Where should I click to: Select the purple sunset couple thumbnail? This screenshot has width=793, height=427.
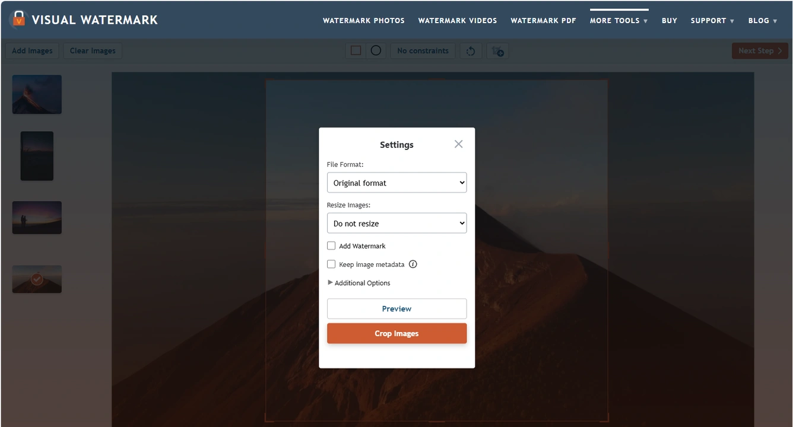pyautogui.click(x=37, y=218)
